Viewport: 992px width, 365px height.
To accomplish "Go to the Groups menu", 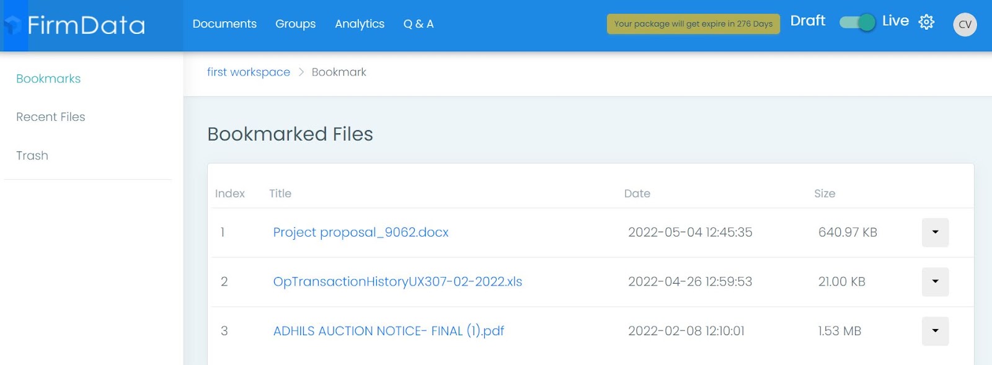I will click(x=295, y=24).
